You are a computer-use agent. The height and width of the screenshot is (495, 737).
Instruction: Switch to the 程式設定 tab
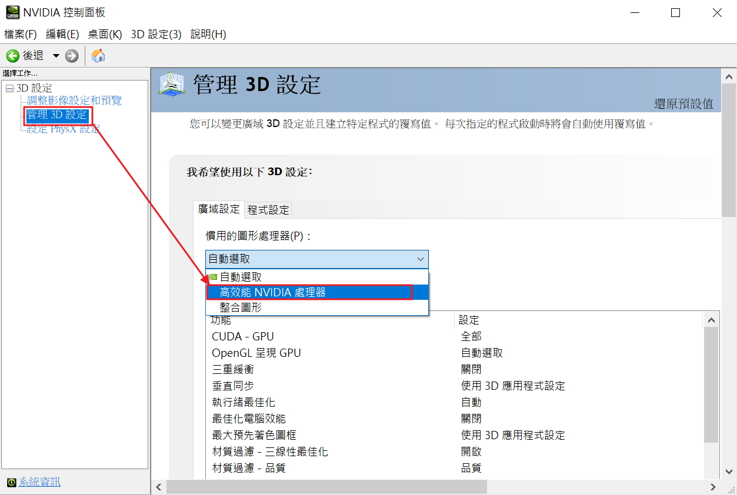click(268, 210)
